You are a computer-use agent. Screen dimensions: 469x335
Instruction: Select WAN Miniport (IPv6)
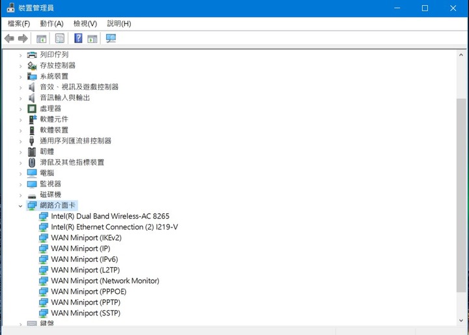85,259
